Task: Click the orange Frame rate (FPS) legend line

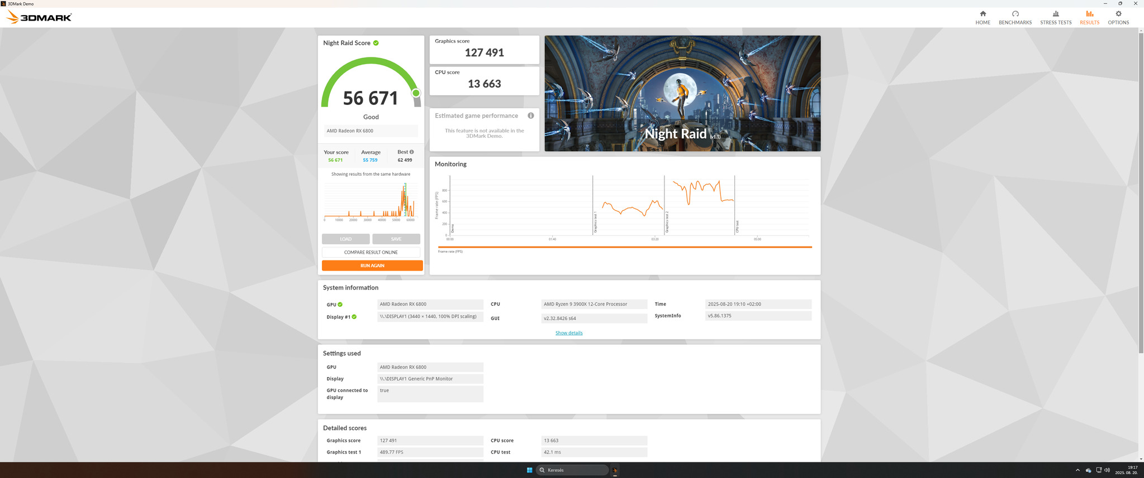Action: pyautogui.click(x=625, y=247)
